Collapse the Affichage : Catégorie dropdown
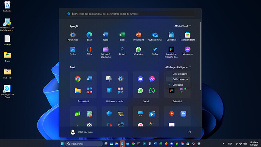 tap(178, 67)
